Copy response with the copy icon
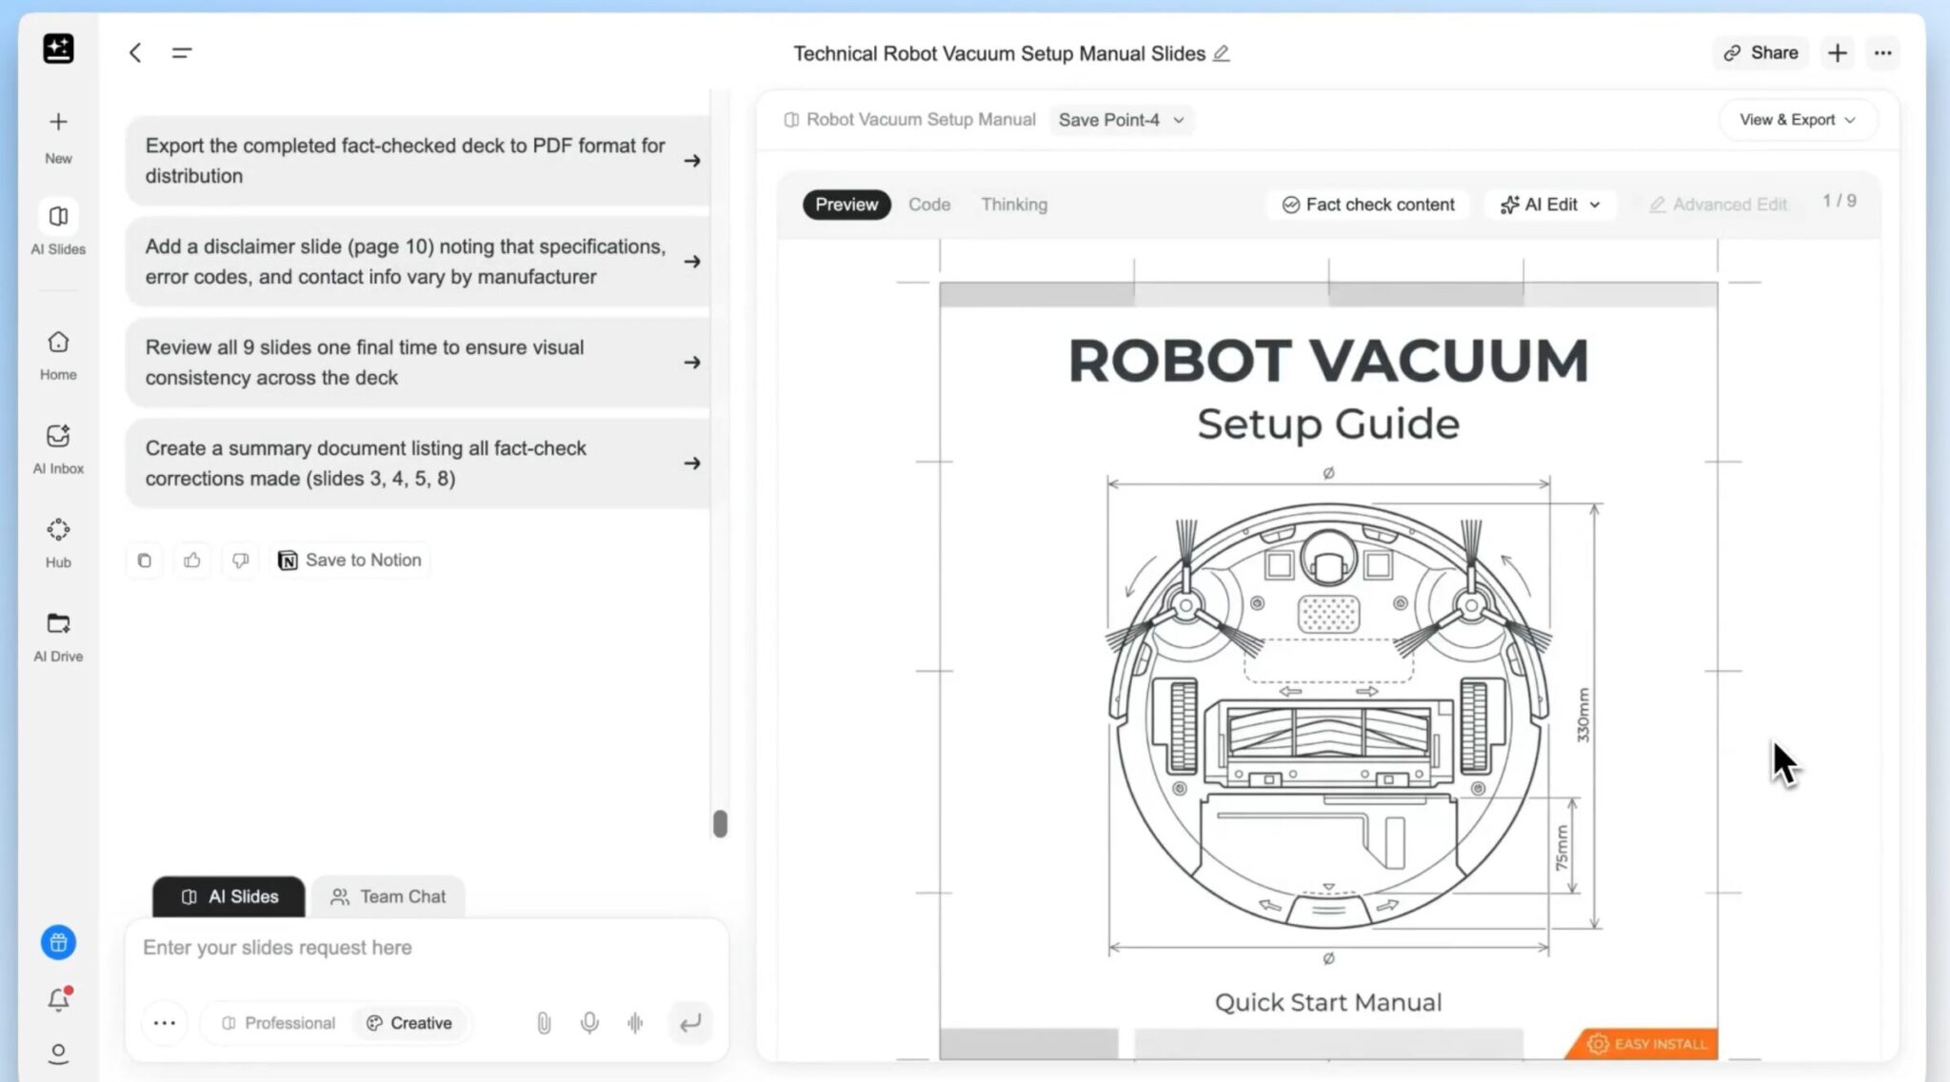Image resolution: width=1950 pixels, height=1082 pixels. click(x=145, y=561)
